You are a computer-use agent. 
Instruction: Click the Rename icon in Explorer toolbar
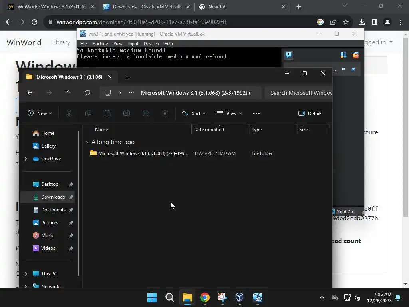(127, 113)
